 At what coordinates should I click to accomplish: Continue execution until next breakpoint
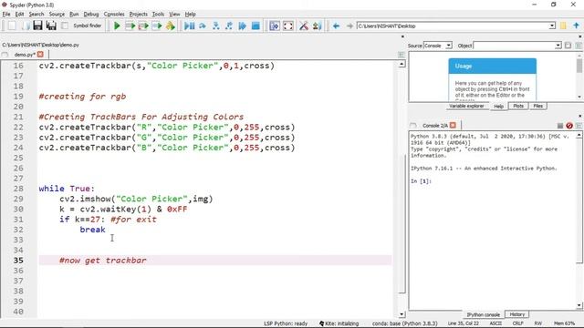[x=243, y=26]
